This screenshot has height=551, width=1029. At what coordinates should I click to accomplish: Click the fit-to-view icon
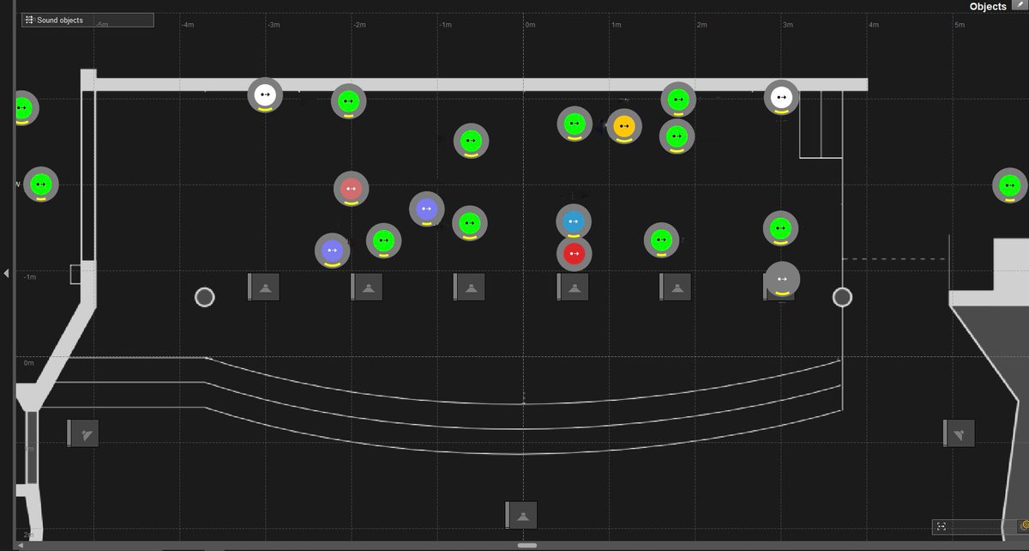click(941, 526)
